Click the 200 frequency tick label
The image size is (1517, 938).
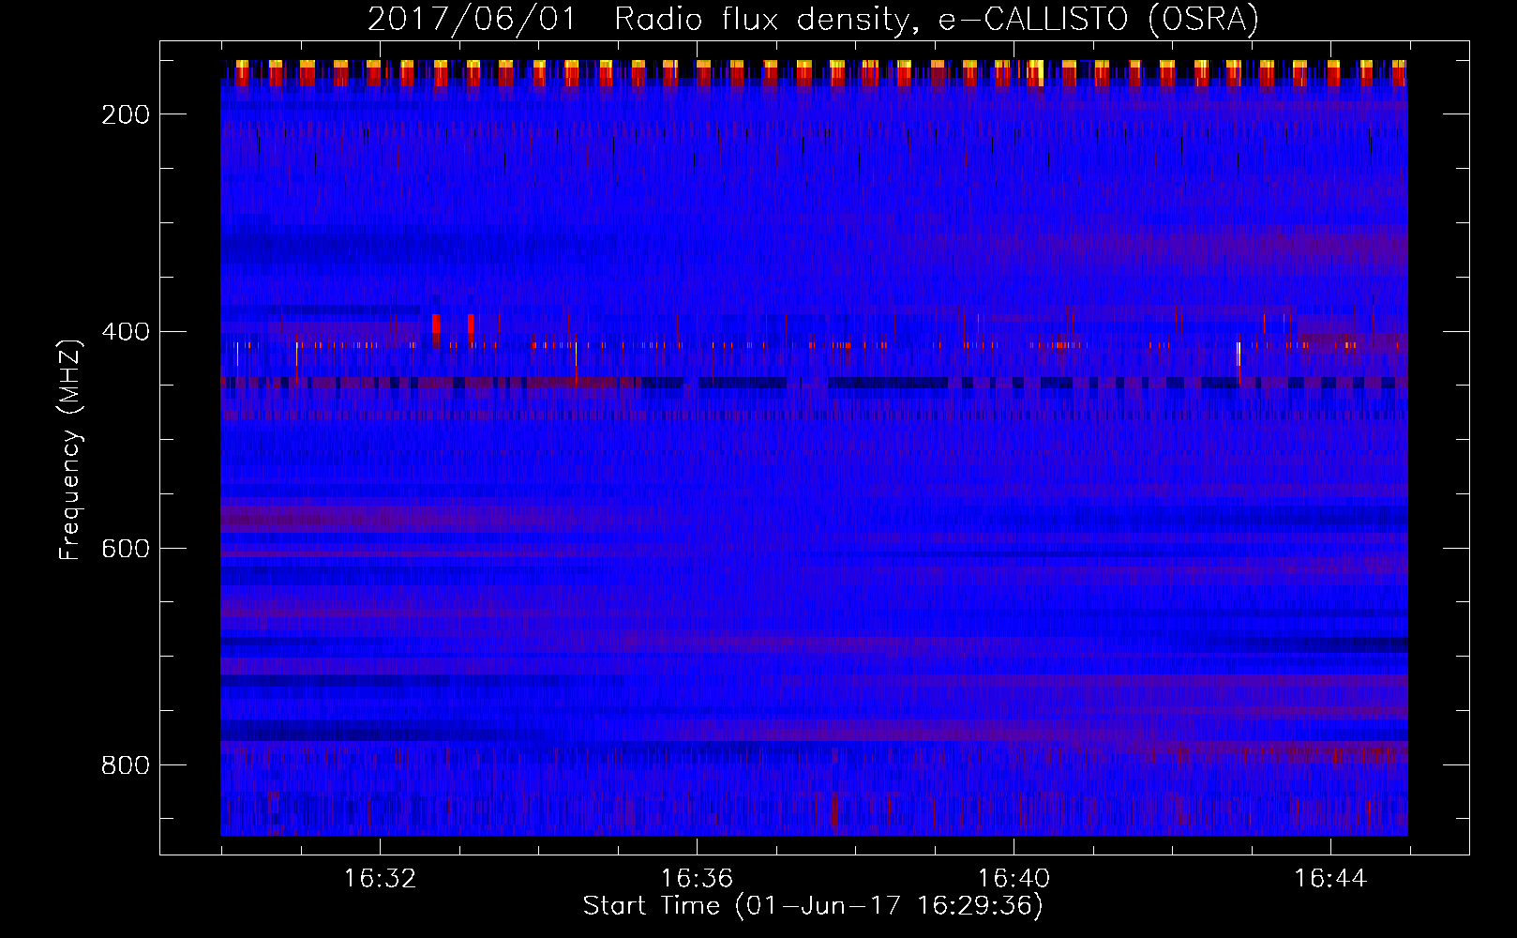pos(126,114)
